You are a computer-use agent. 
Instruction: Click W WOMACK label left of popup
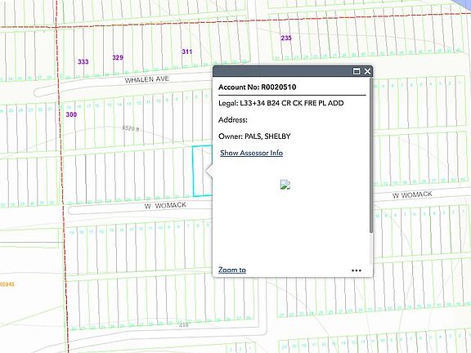(x=165, y=206)
